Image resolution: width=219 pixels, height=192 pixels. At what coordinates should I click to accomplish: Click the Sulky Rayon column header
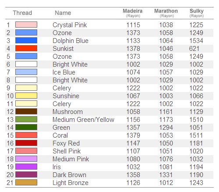pos(197,13)
